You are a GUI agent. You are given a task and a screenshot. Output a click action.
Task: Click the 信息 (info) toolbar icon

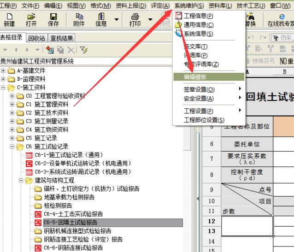(101, 20)
